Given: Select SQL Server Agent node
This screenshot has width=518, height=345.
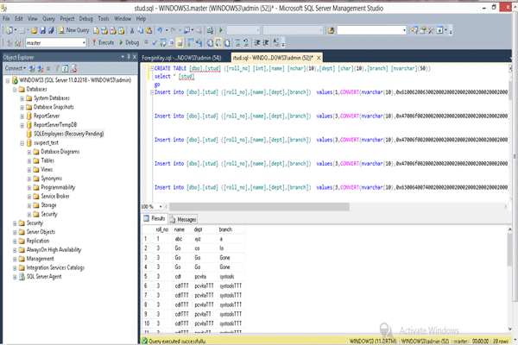Looking at the screenshot, I should point(44,276).
